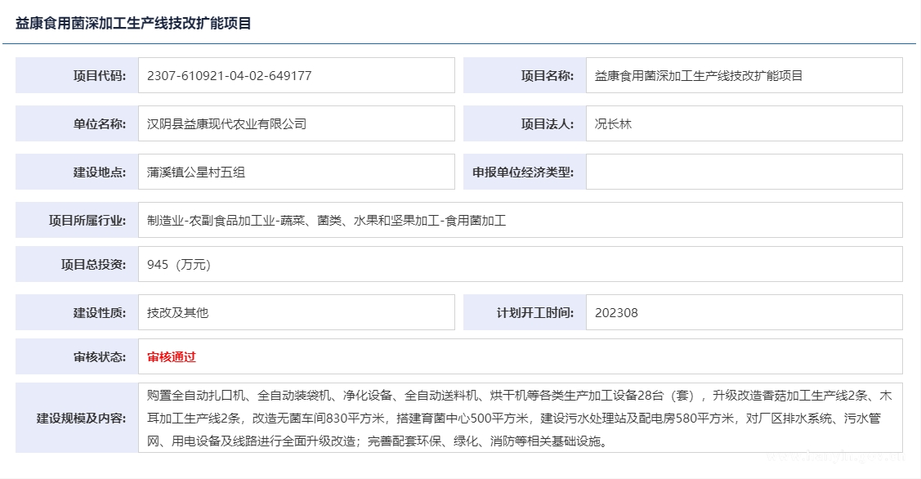Viewport: 921px width, 479px height.
Task: Click construction nature value 技改及其他
Action: (x=177, y=313)
